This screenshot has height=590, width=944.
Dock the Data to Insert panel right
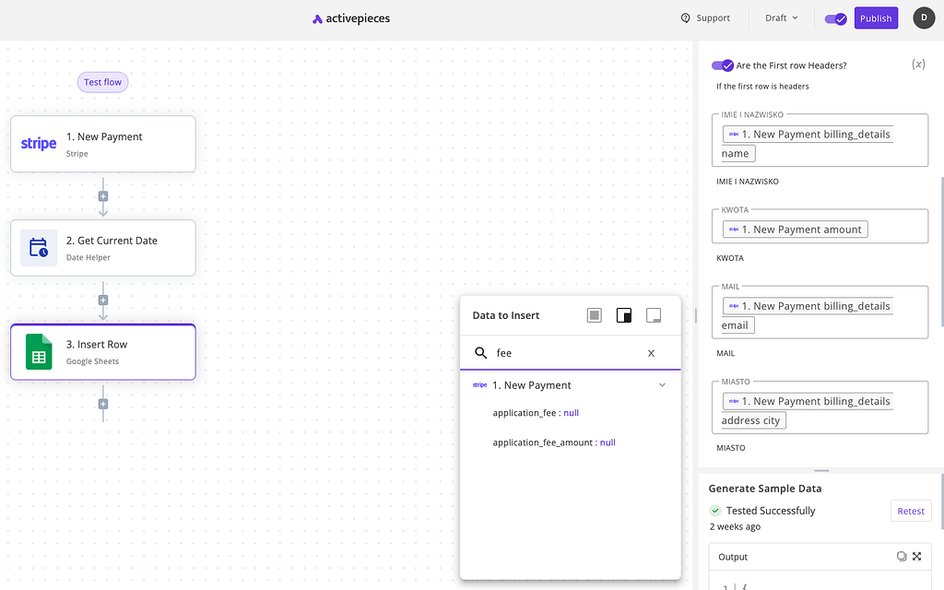click(x=624, y=314)
